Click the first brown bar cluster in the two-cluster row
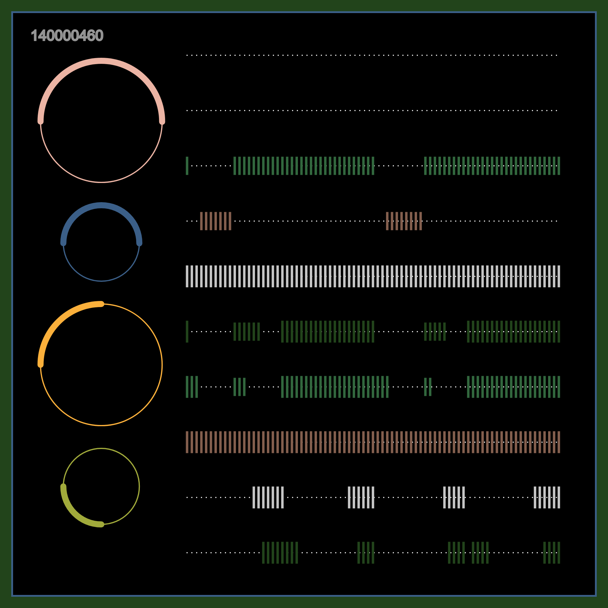The width and height of the screenshot is (608, 608). (x=216, y=221)
